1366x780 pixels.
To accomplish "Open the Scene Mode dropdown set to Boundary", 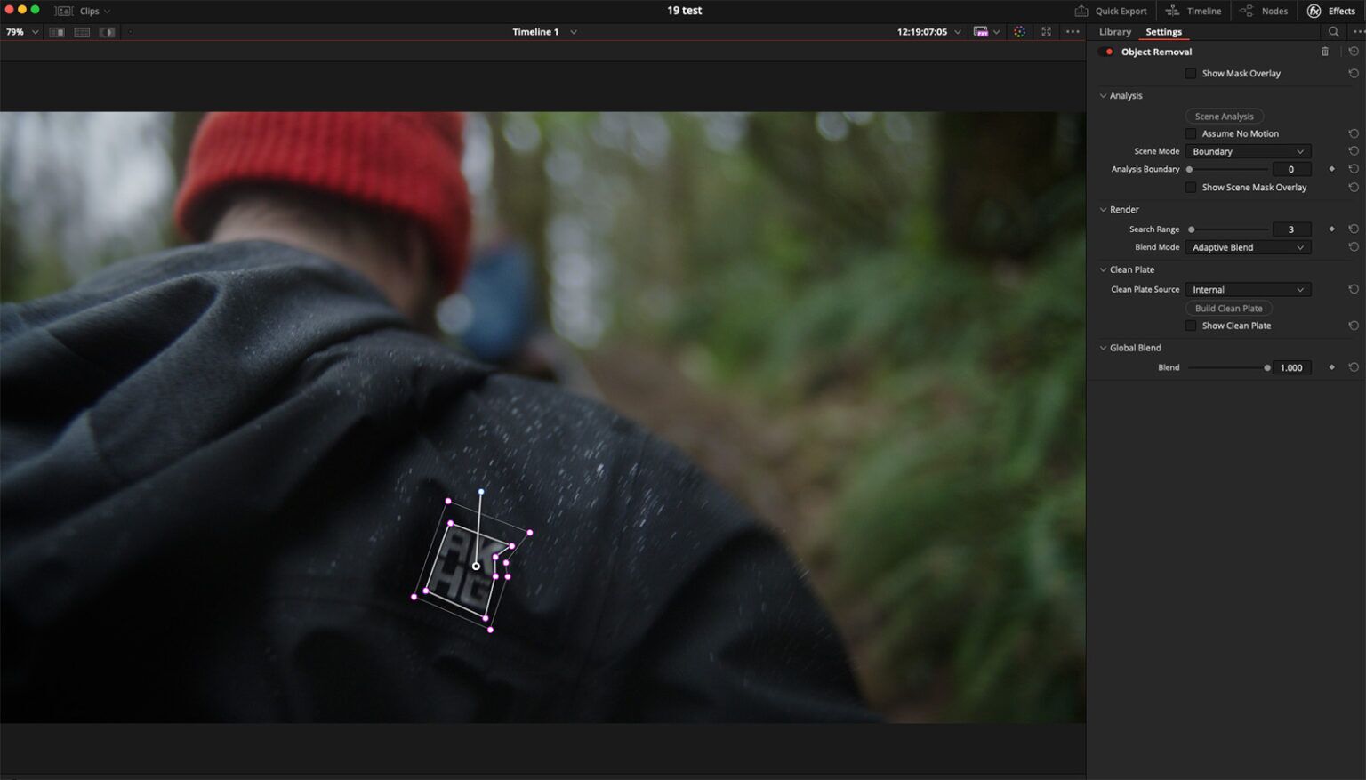I will 1247,151.
